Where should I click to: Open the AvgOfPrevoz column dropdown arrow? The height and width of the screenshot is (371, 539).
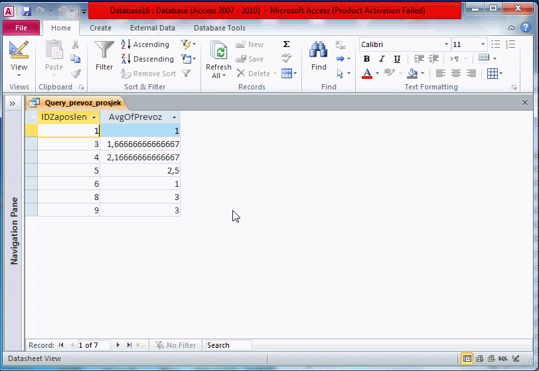point(174,117)
